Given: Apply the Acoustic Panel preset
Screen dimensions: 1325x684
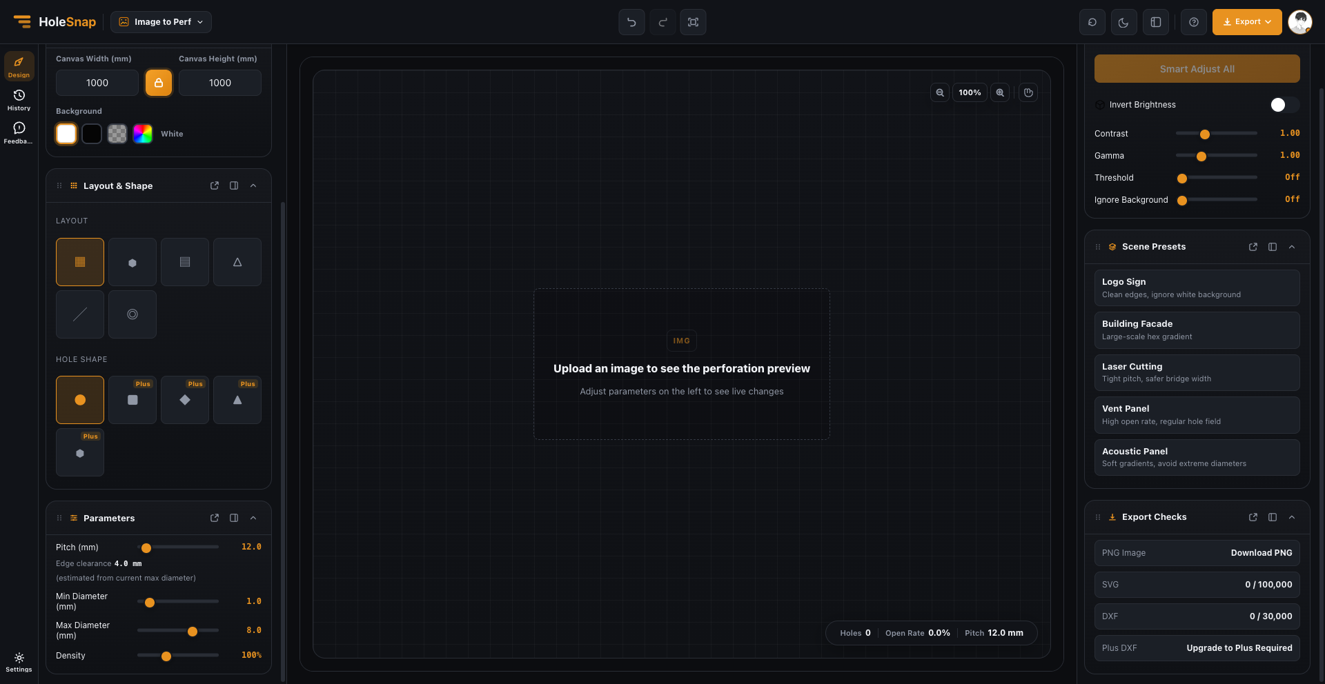Looking at the screenshot, I should [x=1197, y=457].
